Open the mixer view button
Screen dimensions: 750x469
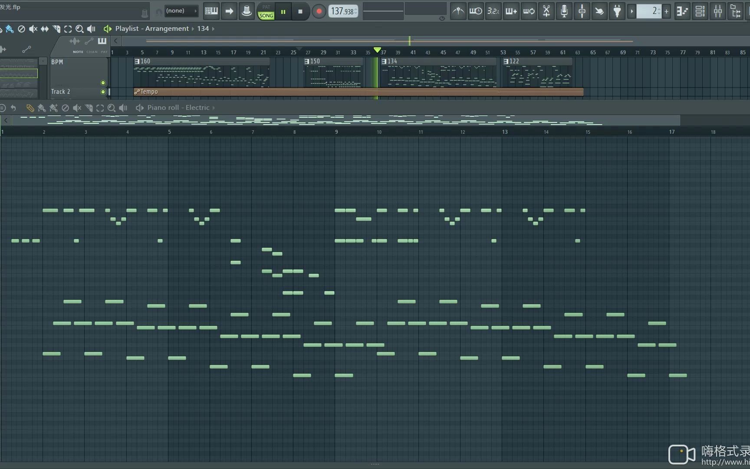coord(718,11)
